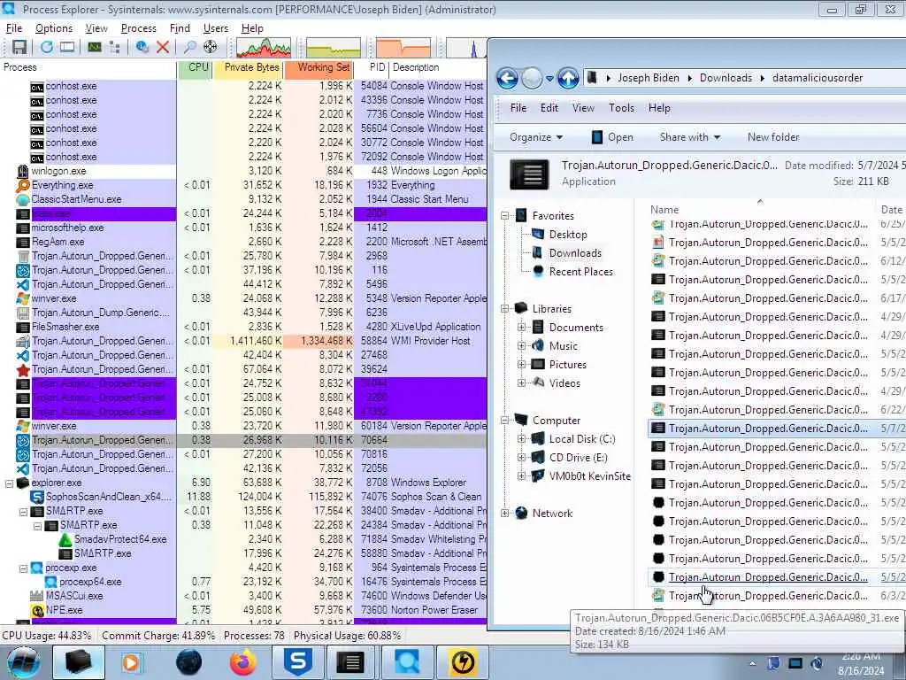
Task: Click the orange physical memory mini graph
Action: [403, 48]
